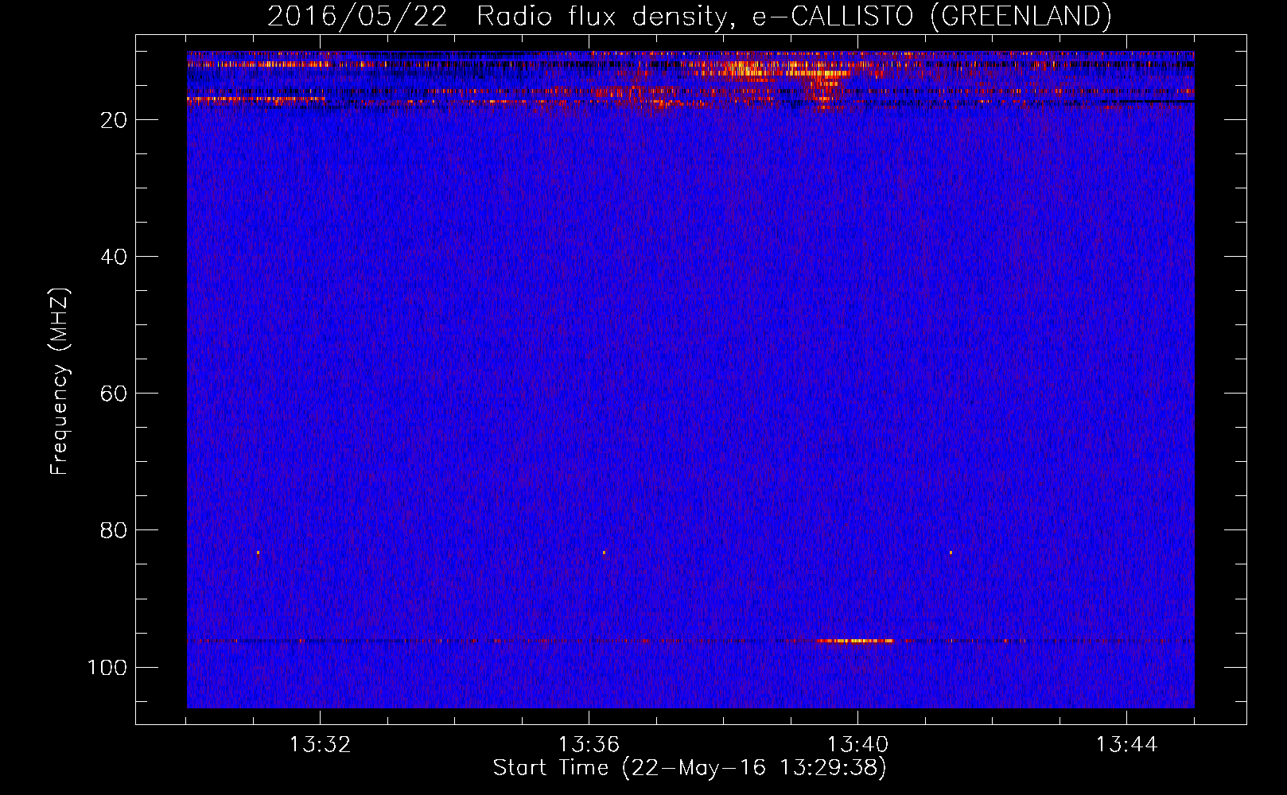Screen dimensions: 1287x795
Task: Click the plot title 'Radio flux density, e-CALLISTO (GREENLAND)'
Action: click(794, 16)
